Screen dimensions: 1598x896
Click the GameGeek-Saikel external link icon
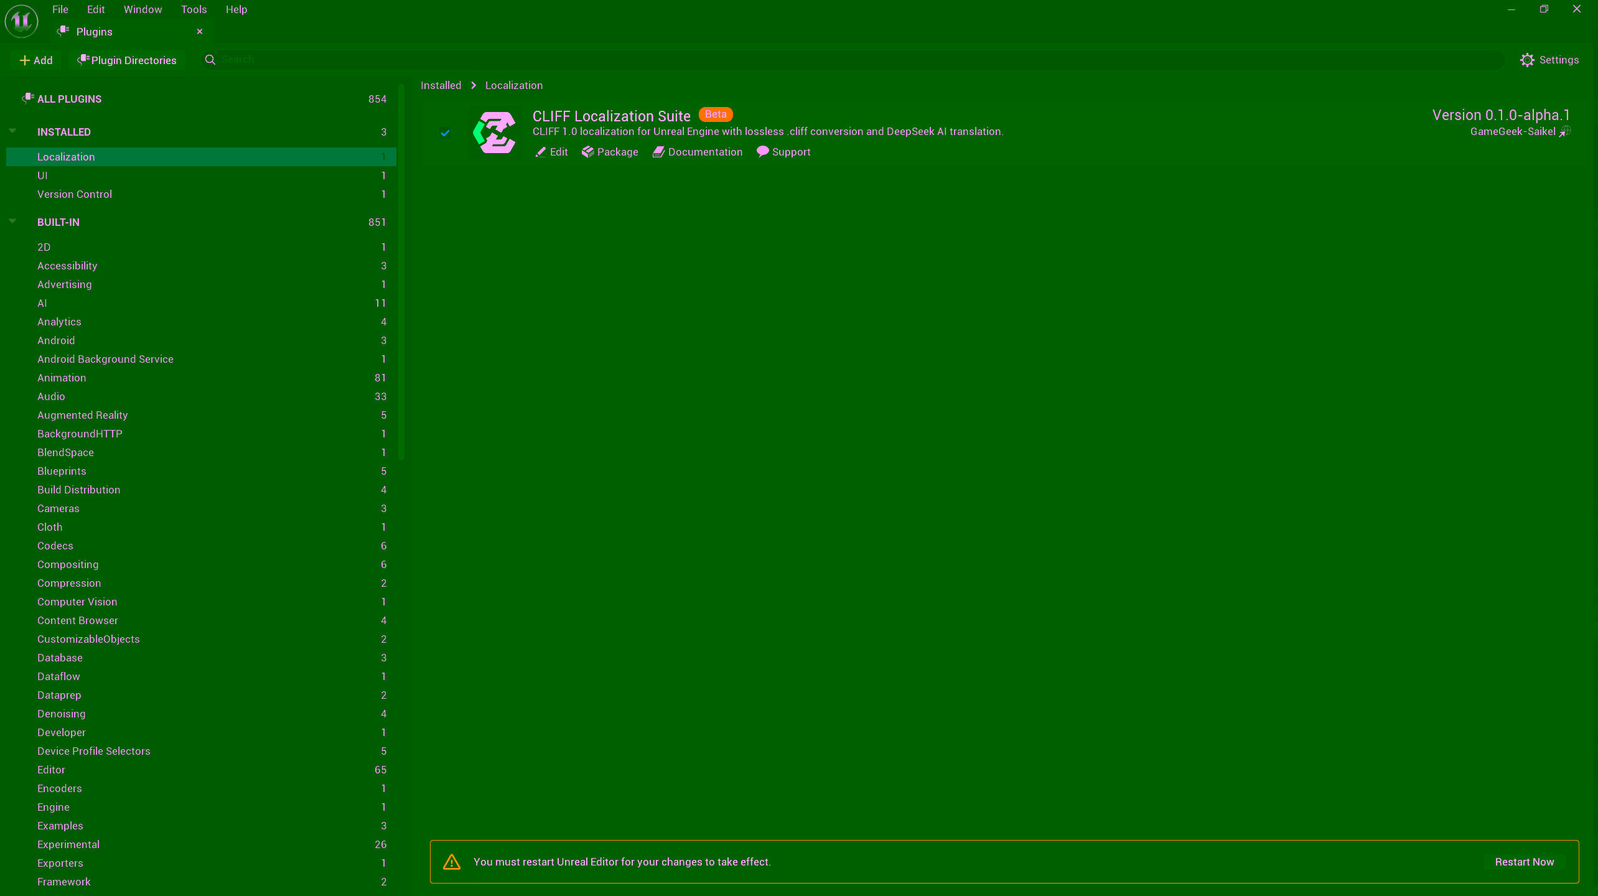point(1564,131)
